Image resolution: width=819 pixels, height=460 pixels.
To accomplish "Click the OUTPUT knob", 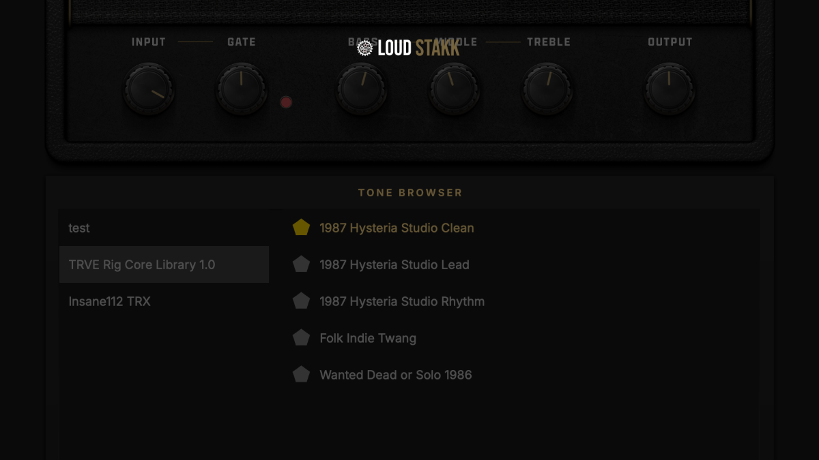I will tap(670, 89).
